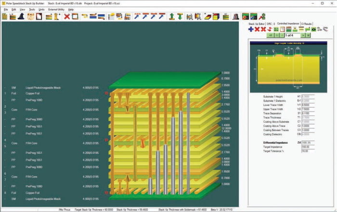Select the top Liquid PhotoImageable Mask row
This screenshot has height=212, width=337.
(52, 88)
